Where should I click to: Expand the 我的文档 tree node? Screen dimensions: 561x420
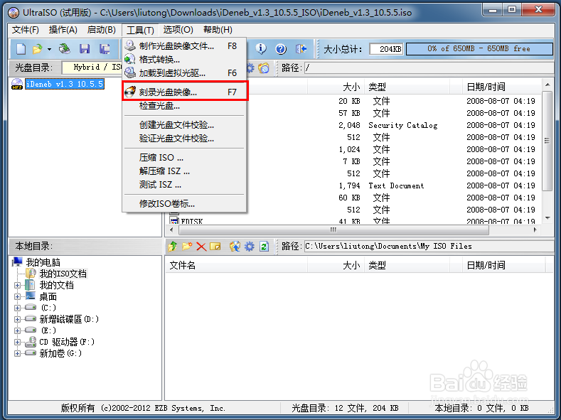pos(17,285)
